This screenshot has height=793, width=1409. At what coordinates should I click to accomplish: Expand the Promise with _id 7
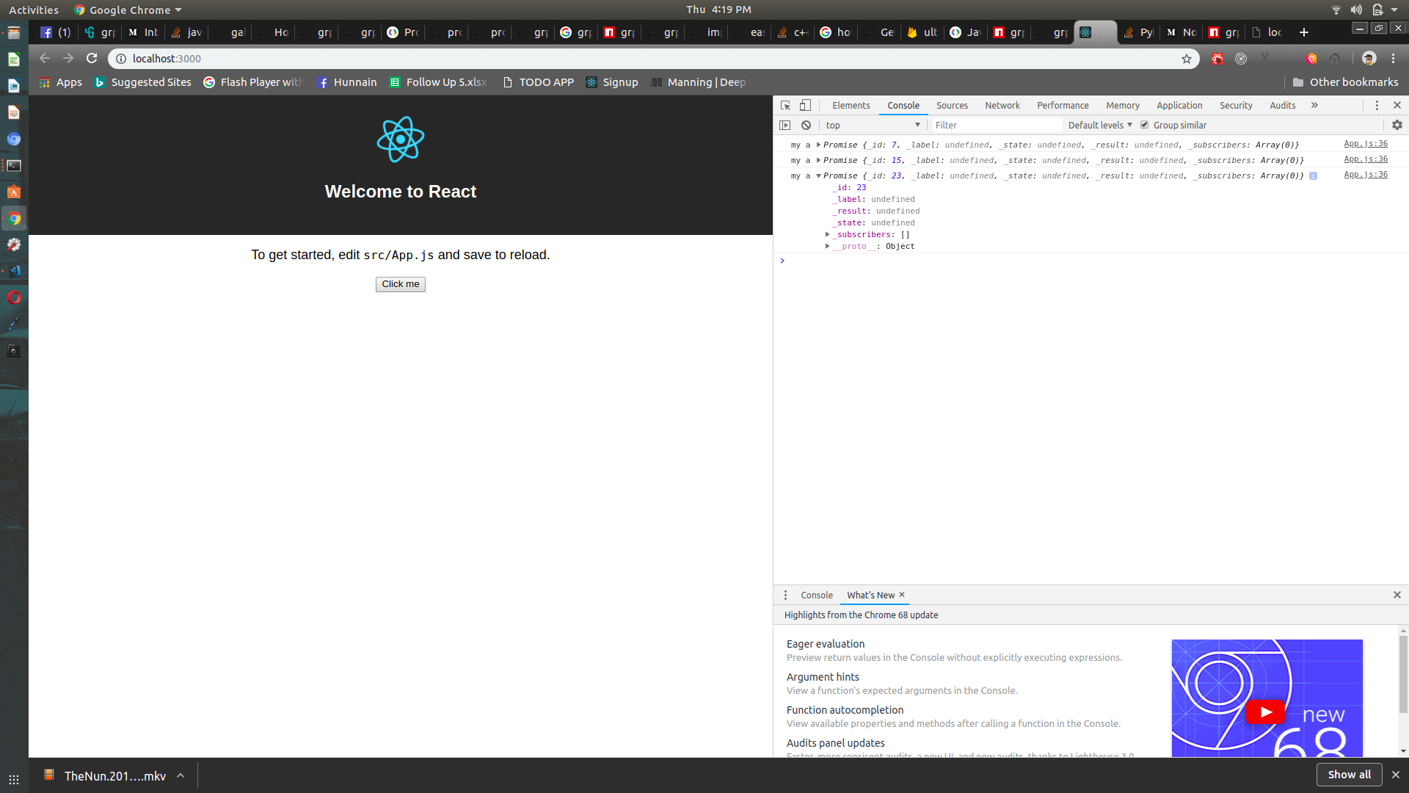818,145
